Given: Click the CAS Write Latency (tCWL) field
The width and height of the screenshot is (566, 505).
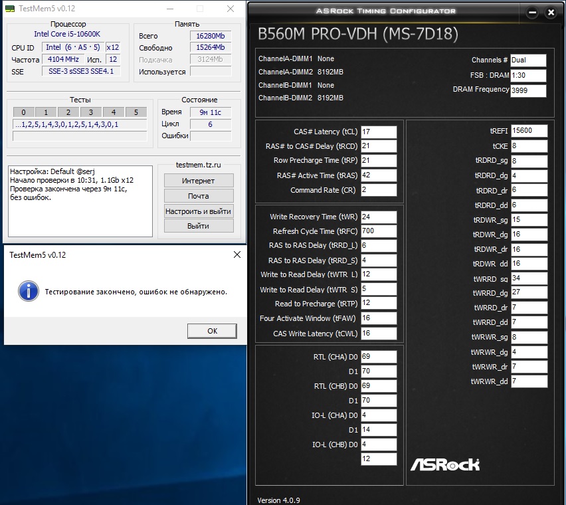Looking at the screenshot, I should tap(379, 333).
